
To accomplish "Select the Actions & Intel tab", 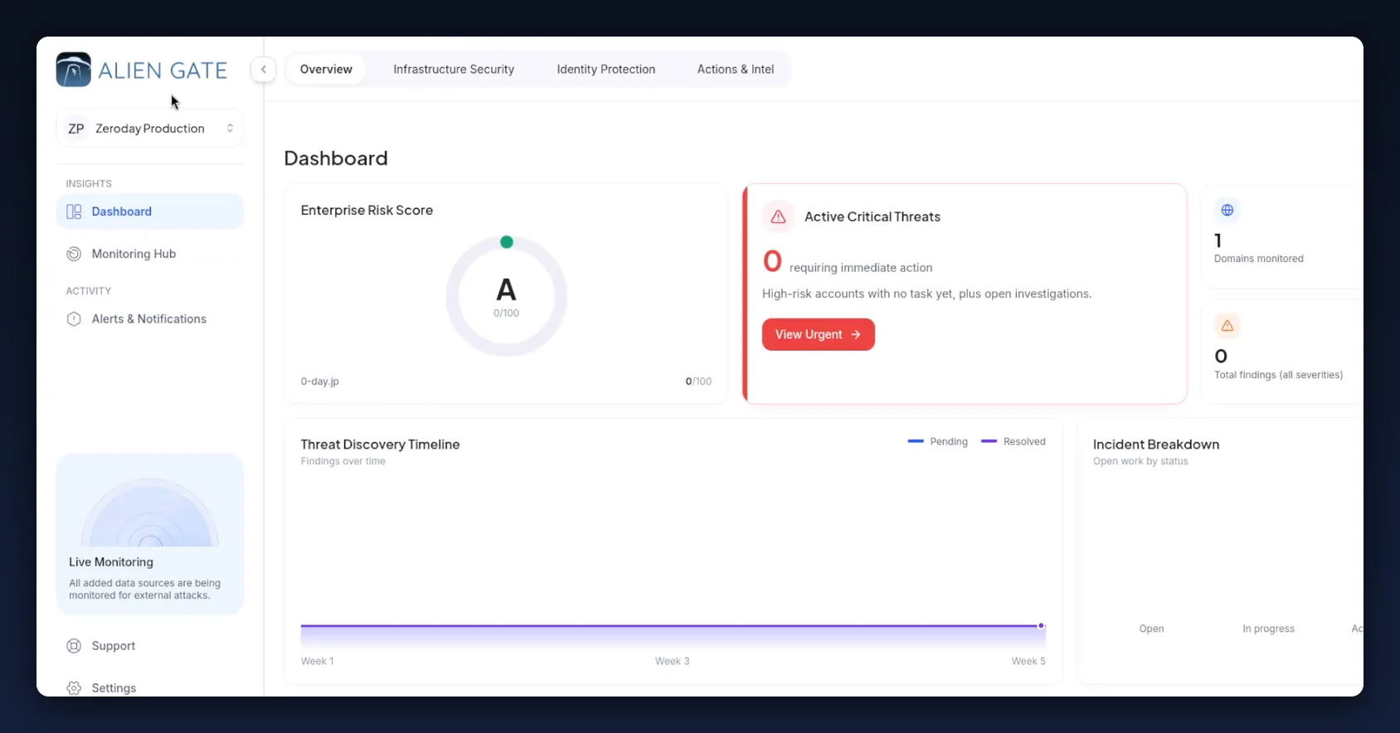I will (x=736, y=70).
